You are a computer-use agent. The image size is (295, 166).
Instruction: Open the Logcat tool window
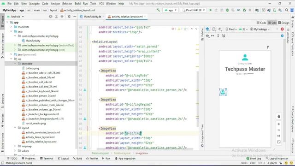pos(63,159)
